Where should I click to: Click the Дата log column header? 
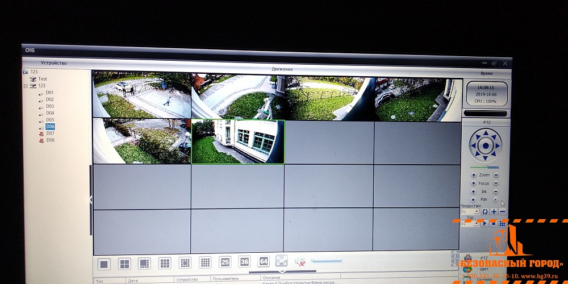click(133, 281)
